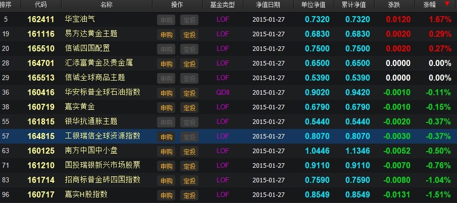Select the LOF type for 华宝油气
This screenshot has height=203, width=457.
pyautogui.click(x=223, y=20)
